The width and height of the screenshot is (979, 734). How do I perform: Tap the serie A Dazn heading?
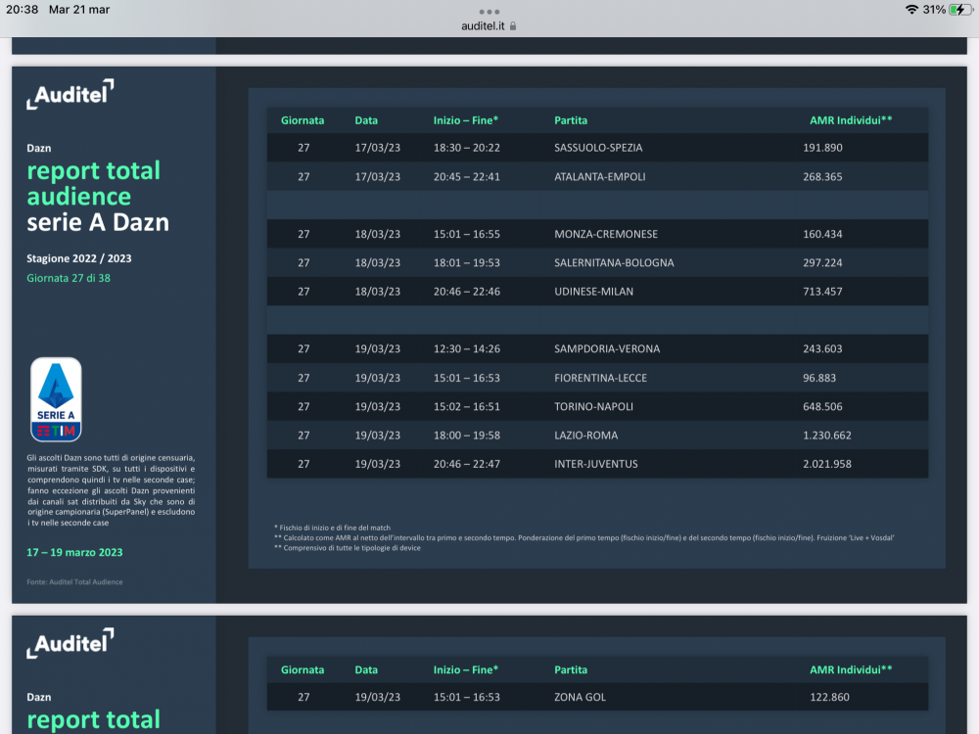click(97, 222)
